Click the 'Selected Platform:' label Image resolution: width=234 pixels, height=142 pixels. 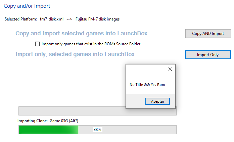[x=21, y=19]
